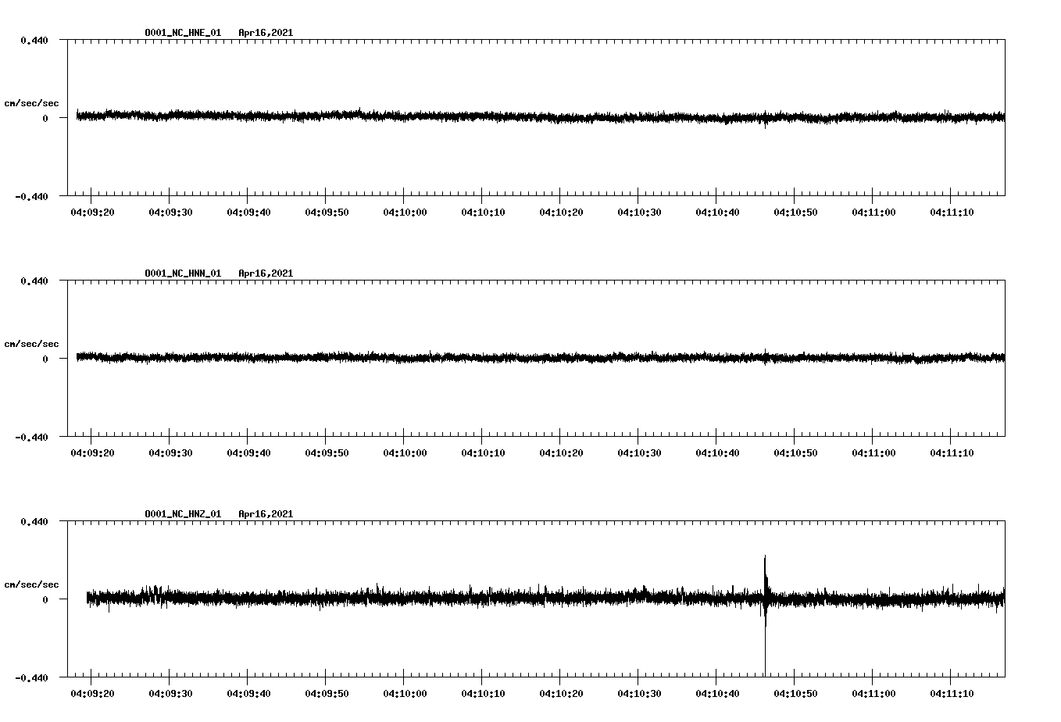Select the cm/sec/sec unit label on top plot
Viewport: 1061px width, 722px height.
click(32, 102)
